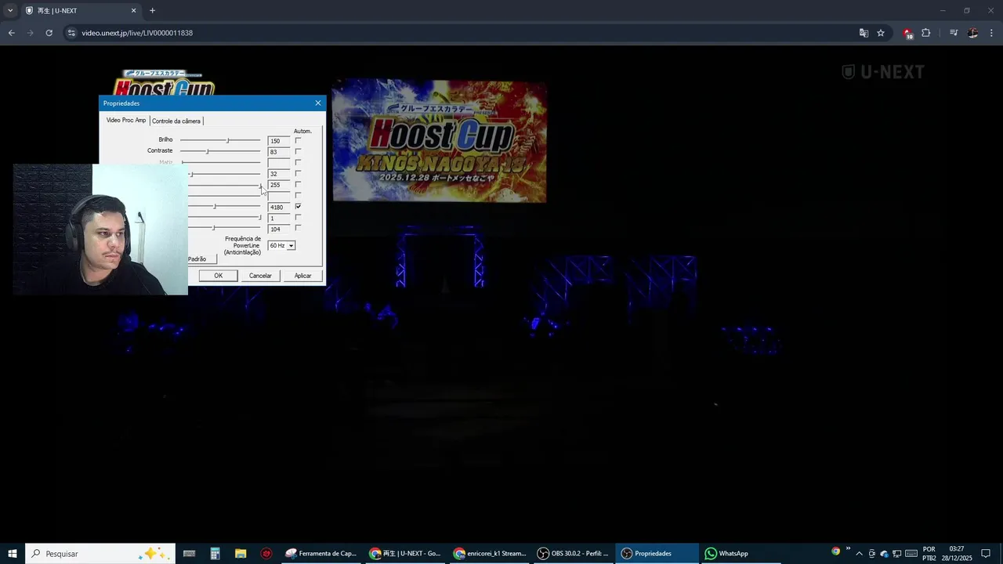The height and width of the screenshot is (564, 1003).
Task: Close the Propriedades dialog
Action: click(x=317, y=103)
